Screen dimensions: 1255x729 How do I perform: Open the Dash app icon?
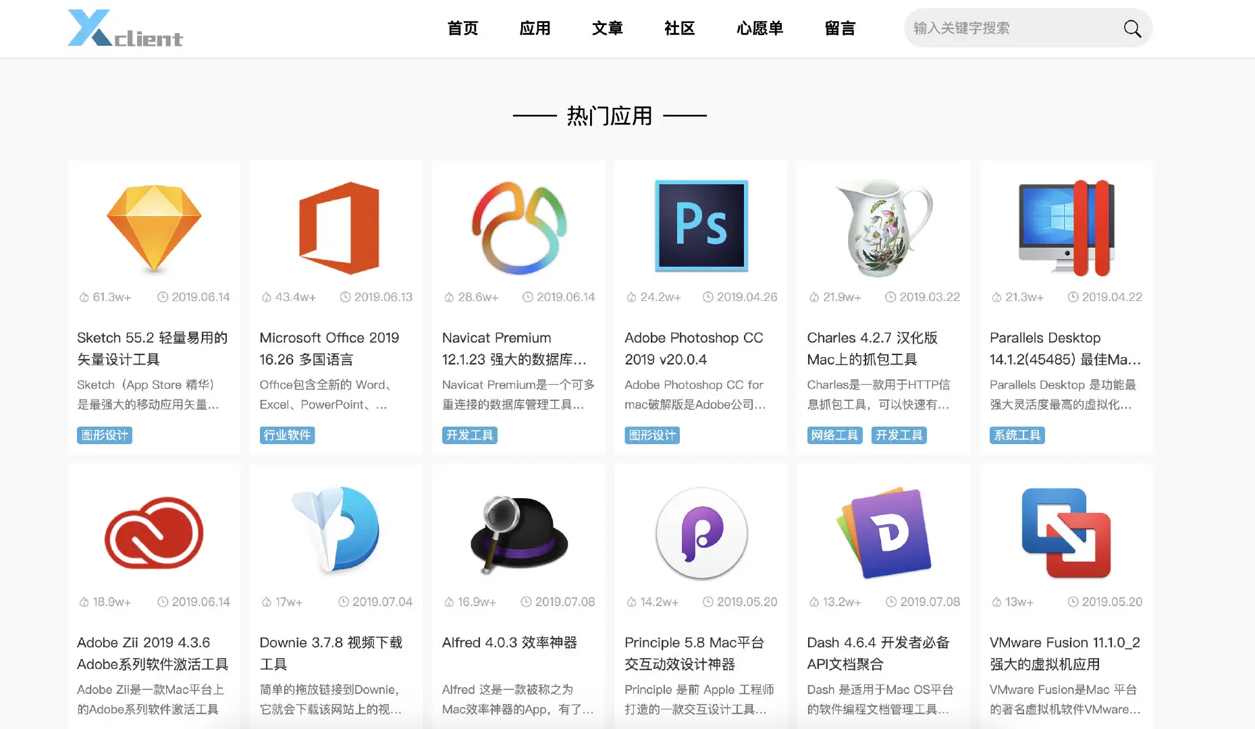click(x=884, y=533)
